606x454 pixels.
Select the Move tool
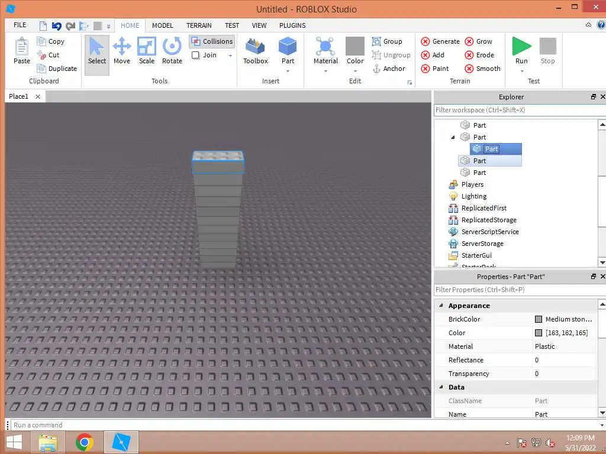pyautogui.click(x=122, y=51)
